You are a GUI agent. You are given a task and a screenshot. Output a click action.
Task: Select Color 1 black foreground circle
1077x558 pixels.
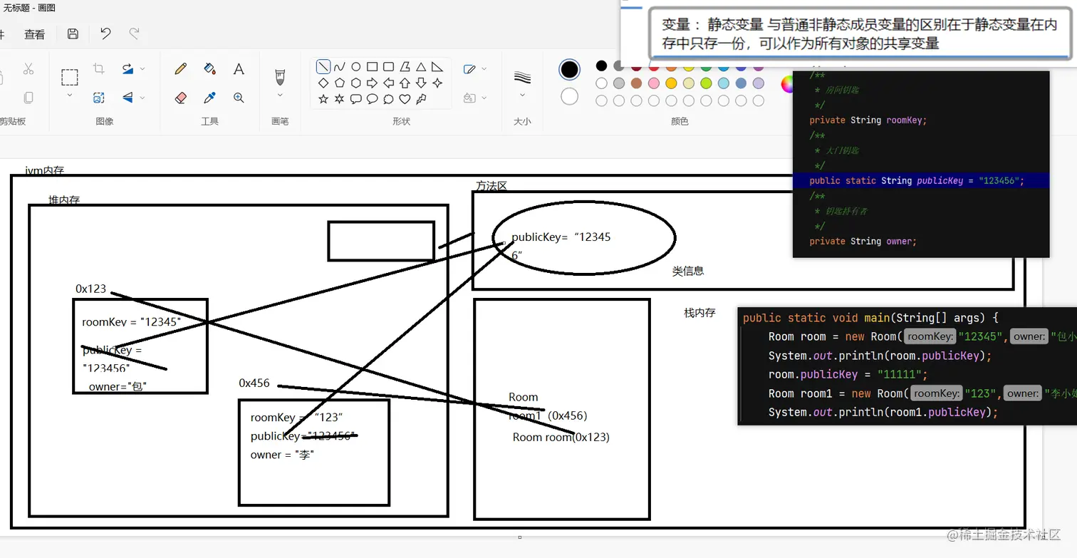pyautogui.click(x=569, y=69)
